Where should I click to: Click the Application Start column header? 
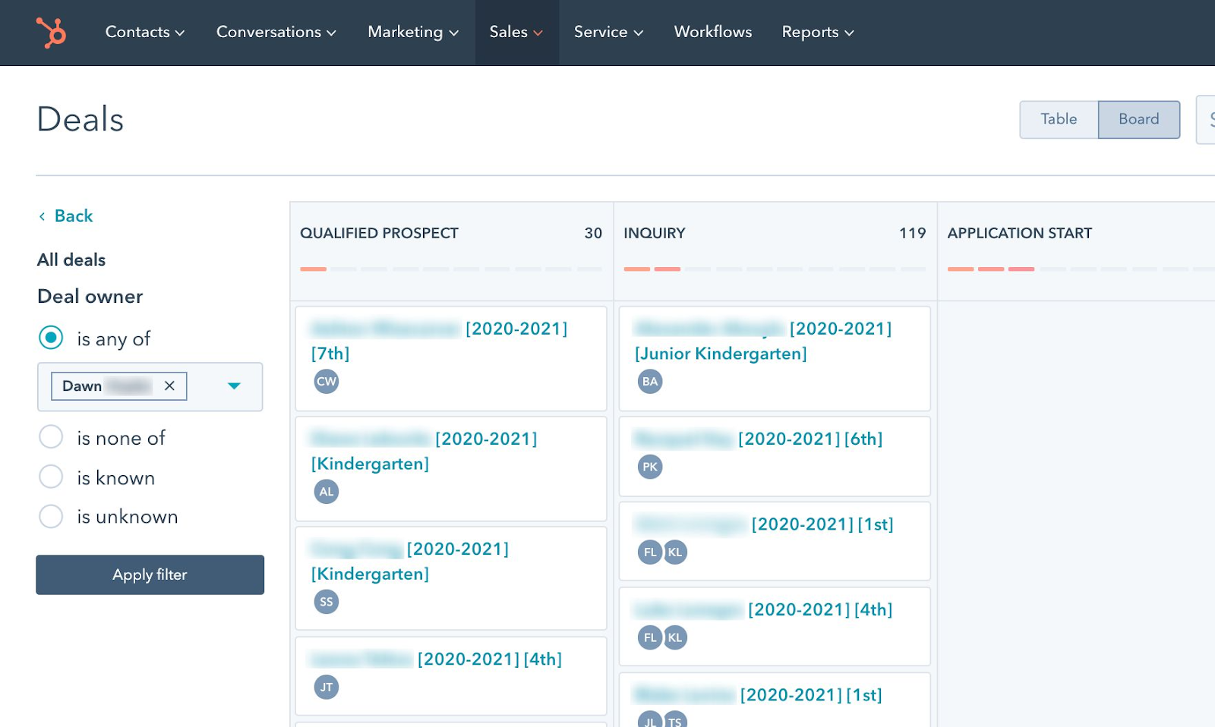(x=1019, y=233)
